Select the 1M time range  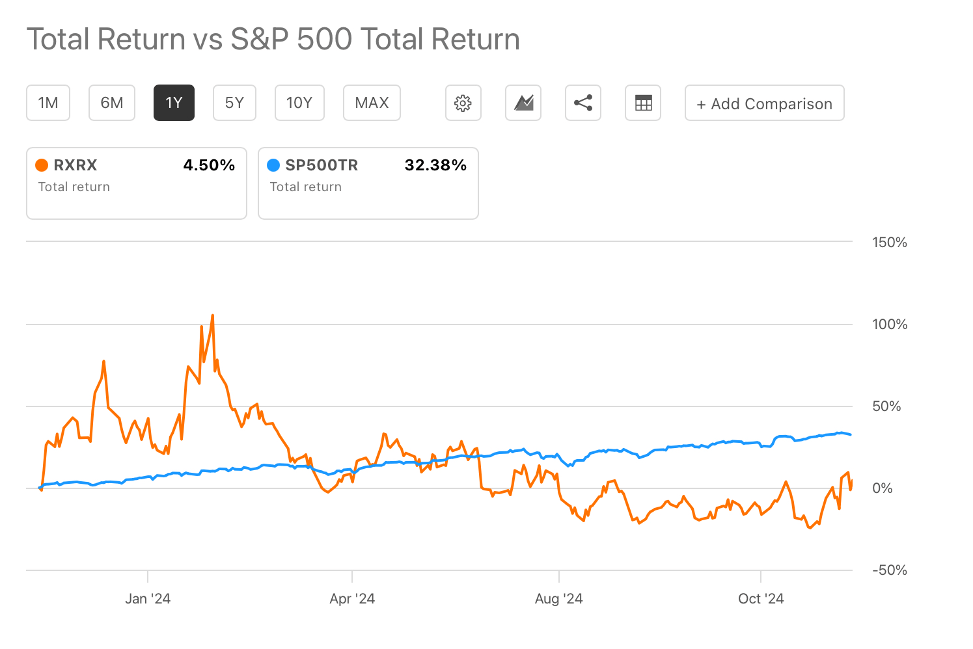pos(48,103)
